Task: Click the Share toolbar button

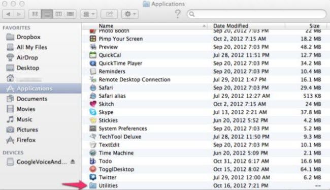Action: (109, 14)
